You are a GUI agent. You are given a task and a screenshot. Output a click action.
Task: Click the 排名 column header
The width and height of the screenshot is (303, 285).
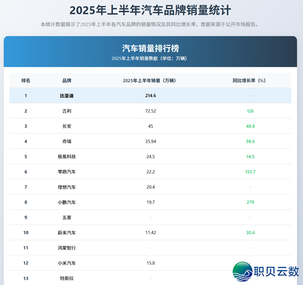pos(26,80)
